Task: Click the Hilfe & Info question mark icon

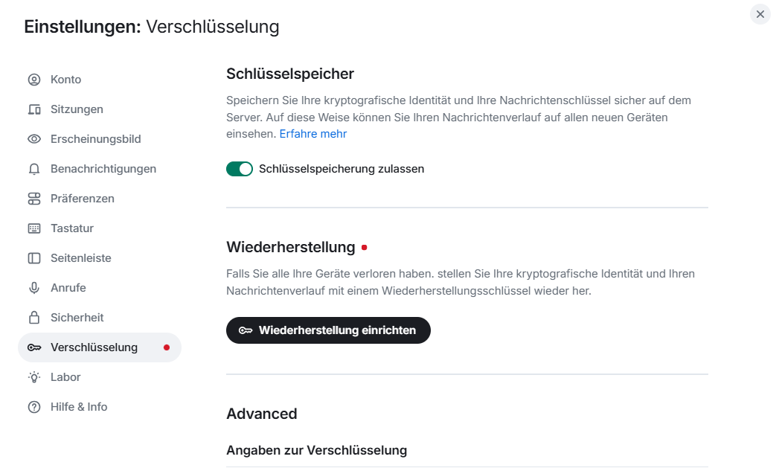Action: (33, 406)
